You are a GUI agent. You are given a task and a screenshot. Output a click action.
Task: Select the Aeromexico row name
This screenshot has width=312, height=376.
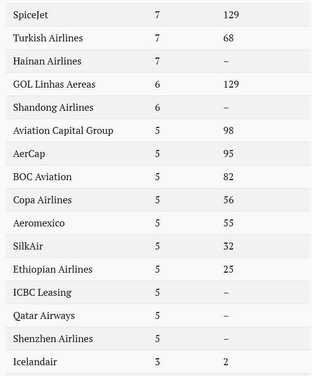tap(38, 223)
